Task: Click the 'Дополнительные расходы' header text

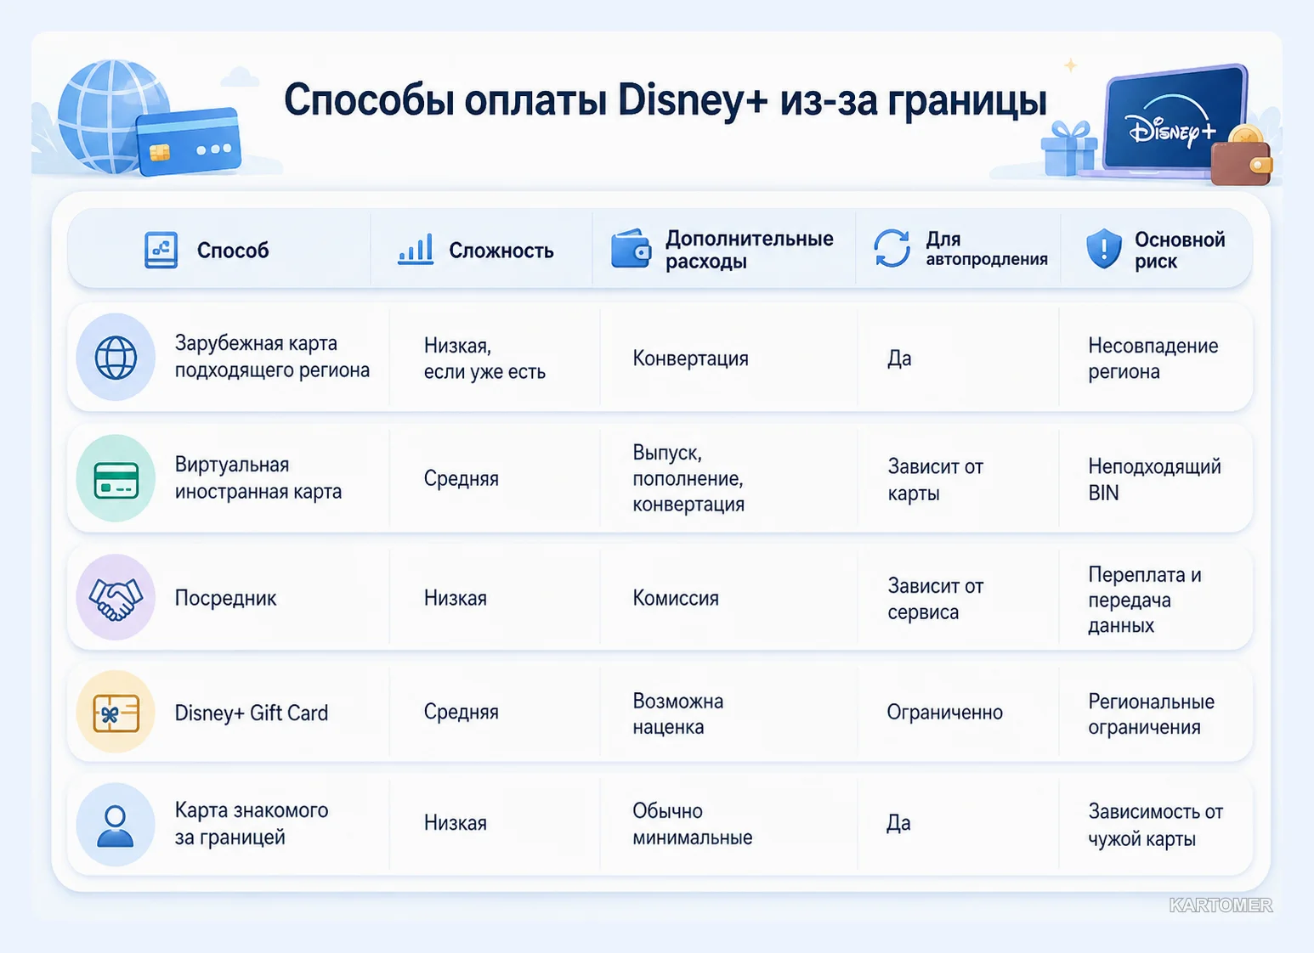Action: pos(749,250)
